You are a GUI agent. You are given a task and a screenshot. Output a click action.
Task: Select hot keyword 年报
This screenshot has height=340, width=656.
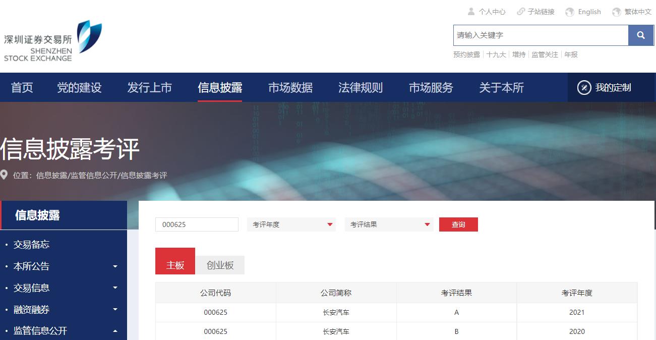pyautogui.click(x=571, y=54)
